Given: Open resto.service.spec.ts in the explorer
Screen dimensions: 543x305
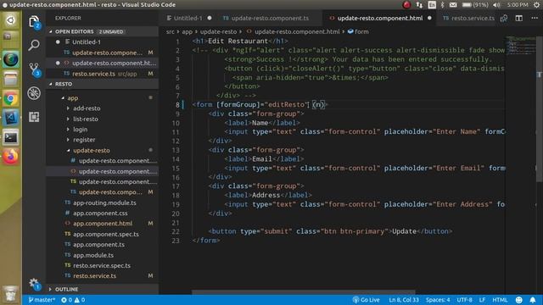Looking at the screenshot, I should coord(102,265).
